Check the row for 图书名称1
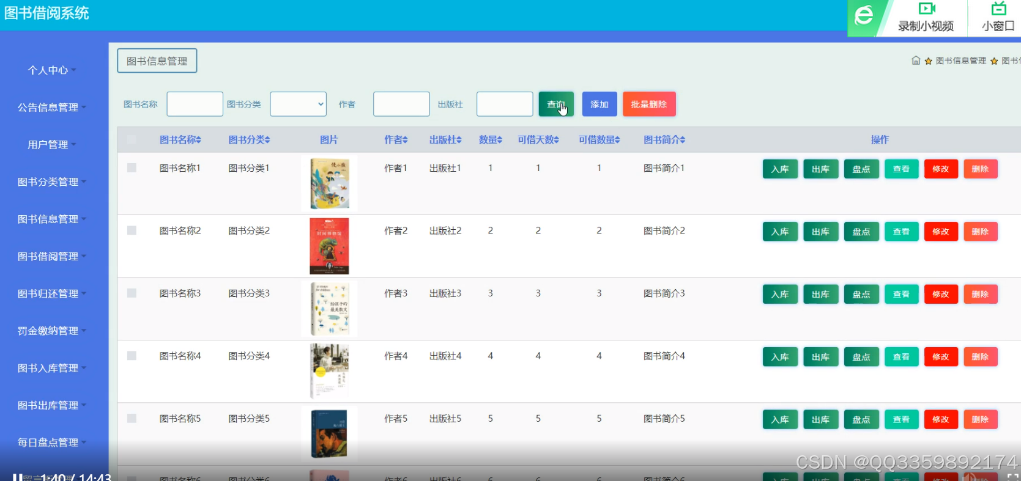The image size is (1021, 481). click(x=132, y=168)
